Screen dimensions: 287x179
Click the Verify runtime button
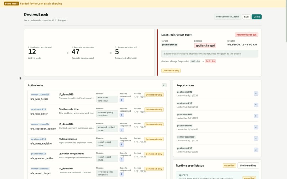point(248,166)
